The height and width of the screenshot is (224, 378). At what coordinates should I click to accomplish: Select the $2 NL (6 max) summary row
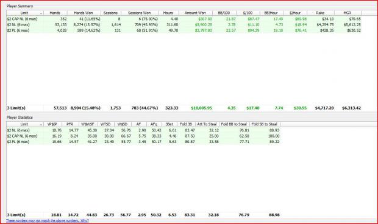pos(184,25)
